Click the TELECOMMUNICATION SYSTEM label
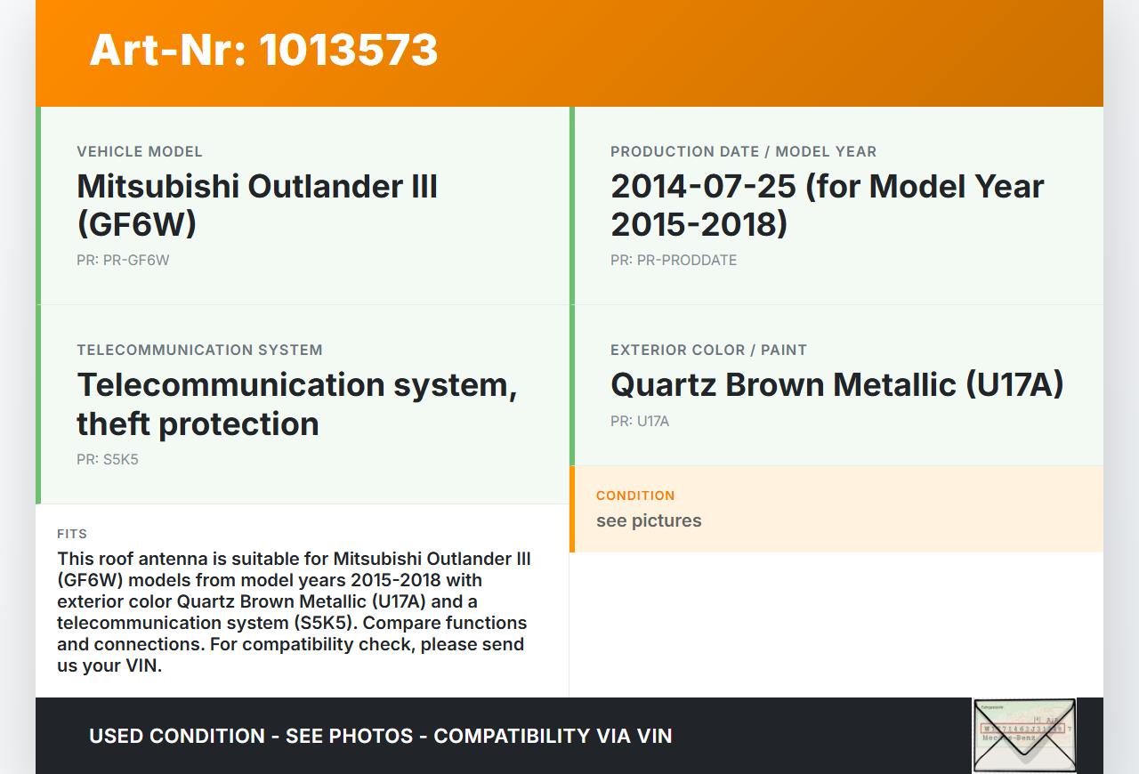Screen dimensions: 1139x774 click(199, 350)
